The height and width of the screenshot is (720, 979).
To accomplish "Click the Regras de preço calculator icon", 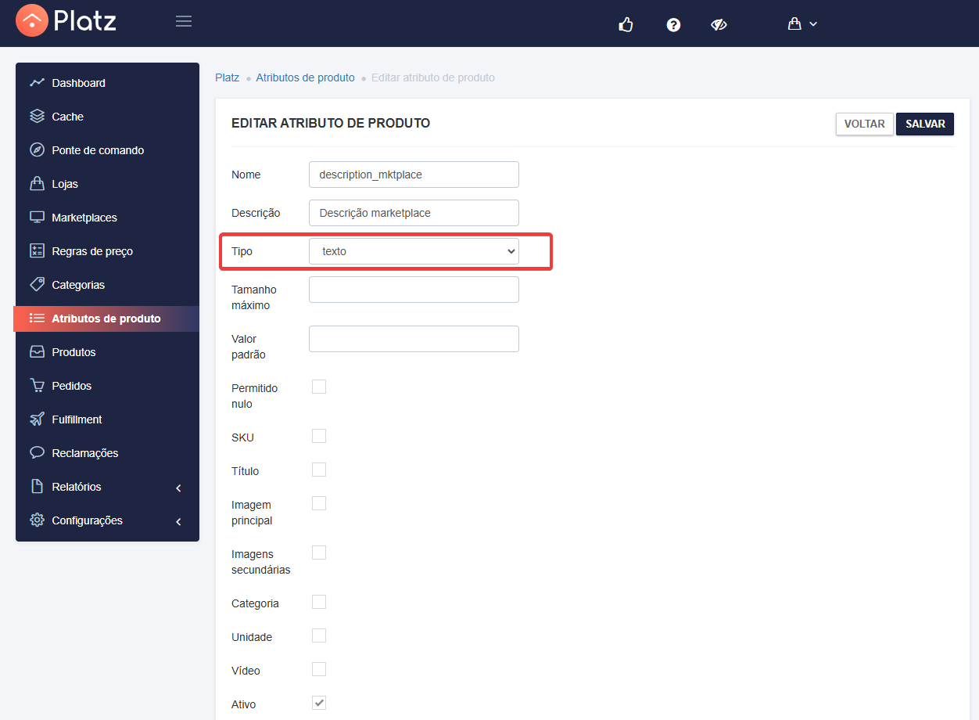I will tap(37, 251).
